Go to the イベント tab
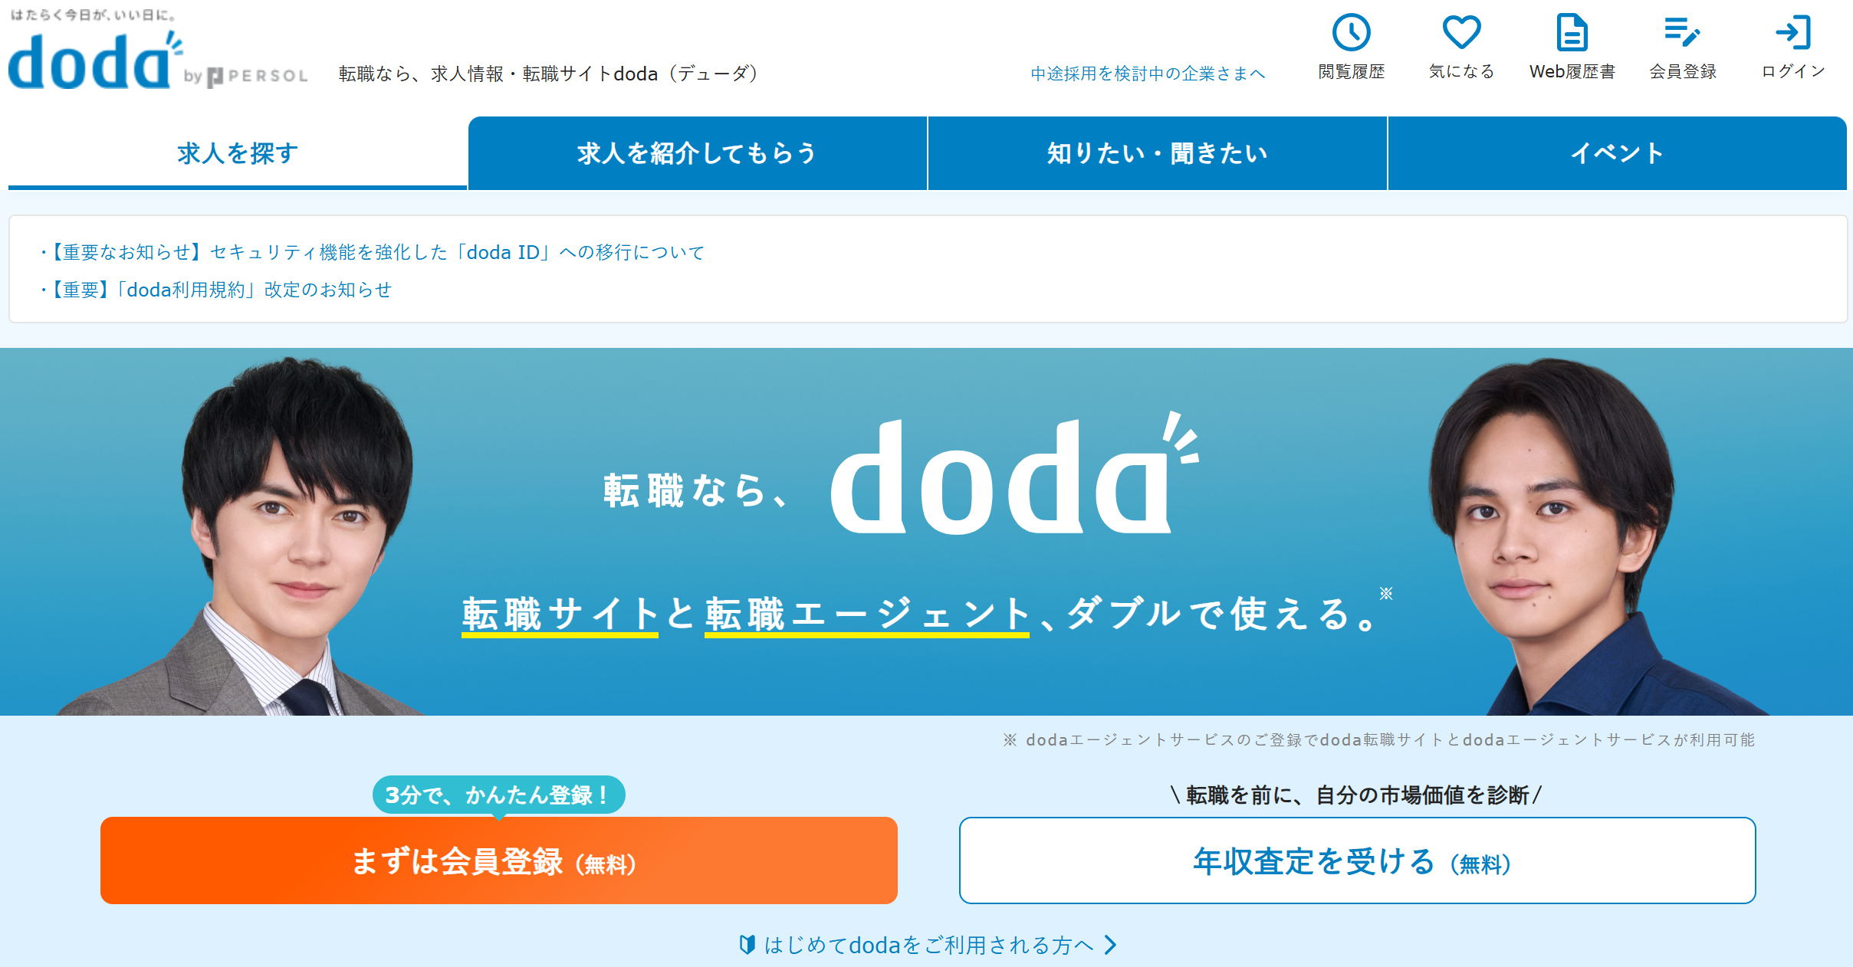1853x967 pixels. click(x=1617, y=153)
